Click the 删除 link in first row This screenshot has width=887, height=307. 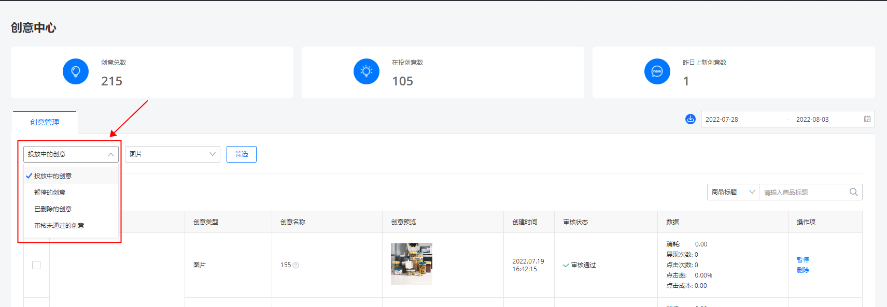tap(803, 270)
